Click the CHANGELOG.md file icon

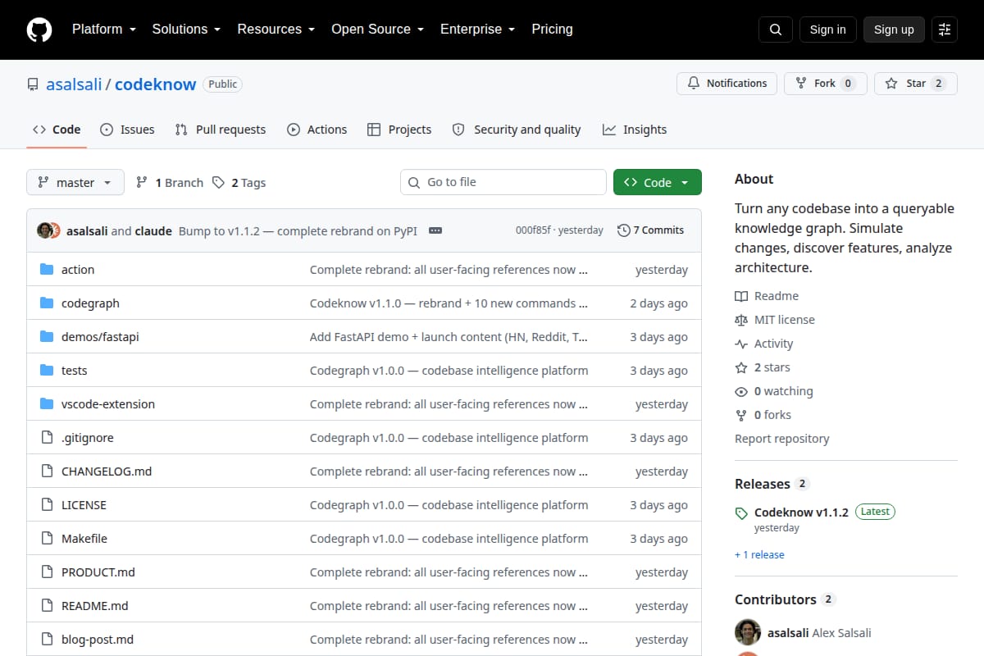(47, 471)
